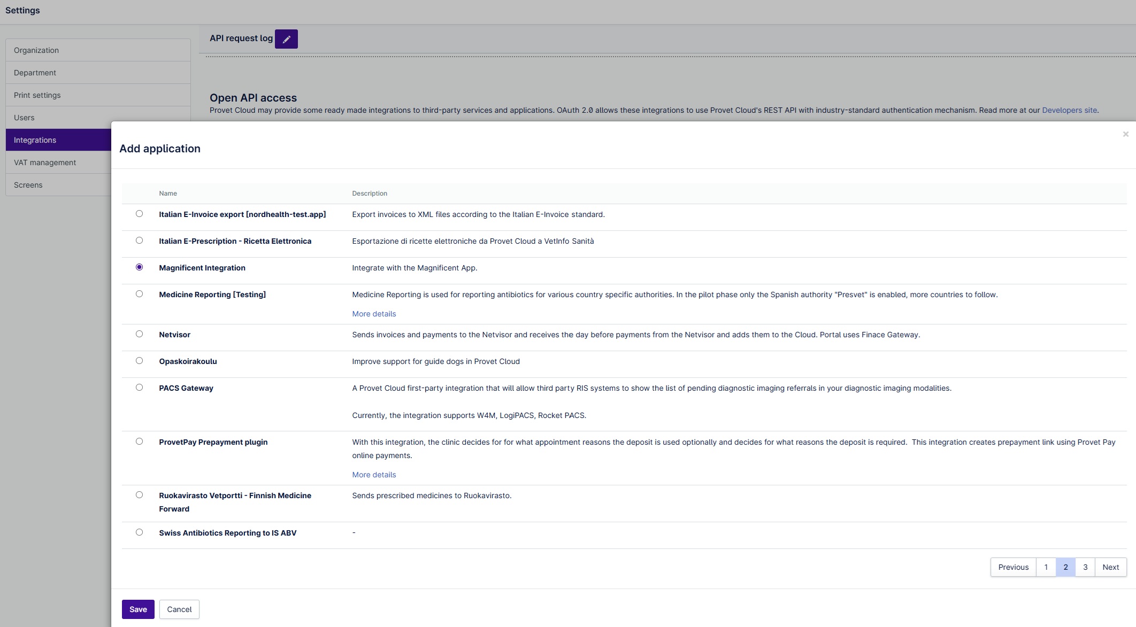
Task: Click the Description column header
Action: pyautogui.click(x=370, y=193)
